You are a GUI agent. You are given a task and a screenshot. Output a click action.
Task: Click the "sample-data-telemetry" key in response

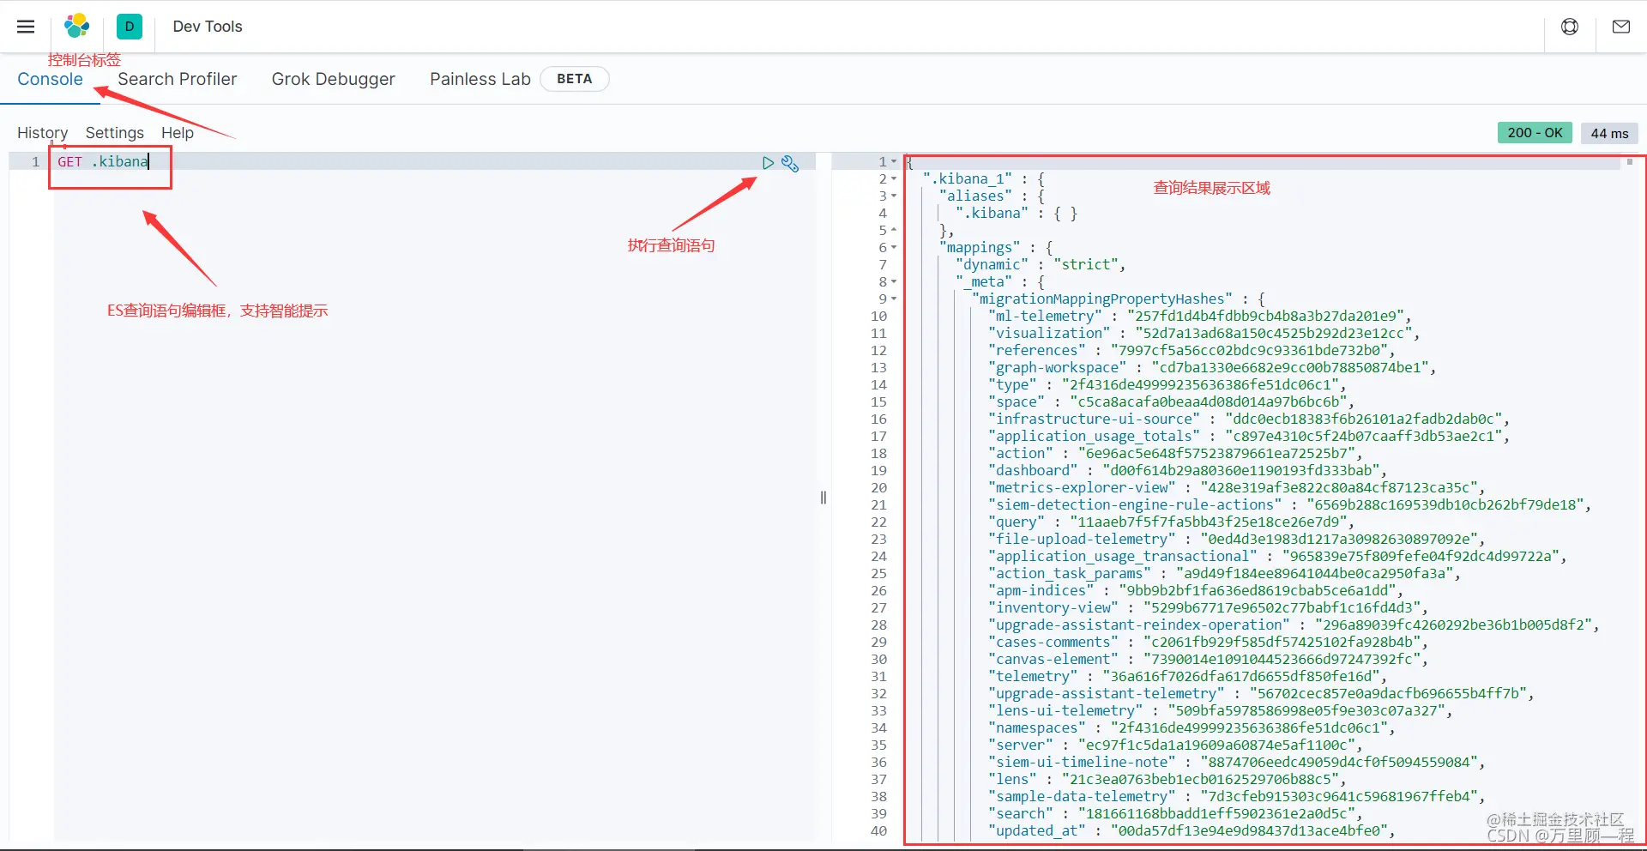tap(1082, 796)
